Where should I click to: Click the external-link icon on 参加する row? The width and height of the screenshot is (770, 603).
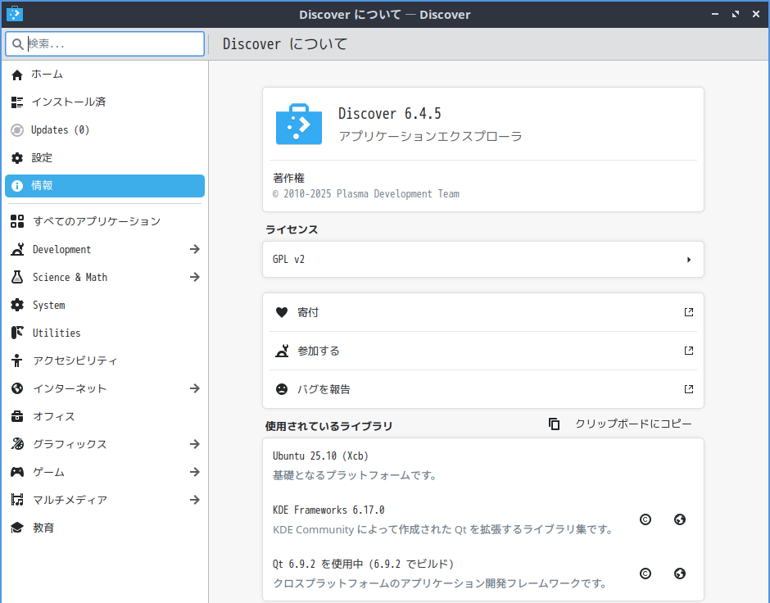coord(689,351)
